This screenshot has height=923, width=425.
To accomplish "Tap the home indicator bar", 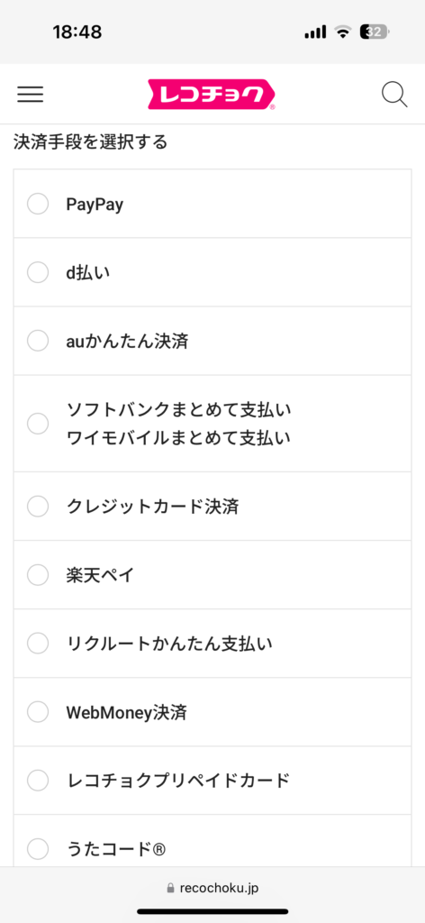I will tap(212, 911).
